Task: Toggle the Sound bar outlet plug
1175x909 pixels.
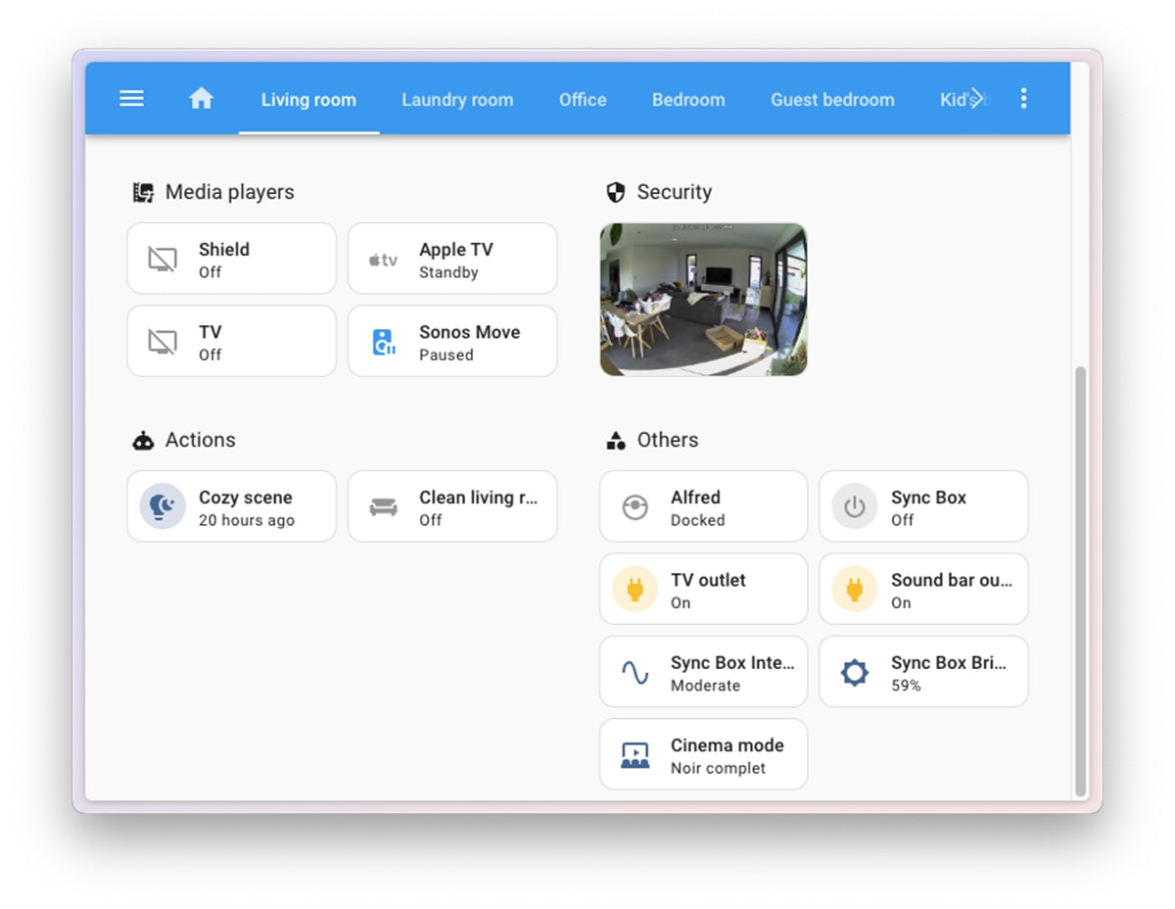Action: coord(855,590)
